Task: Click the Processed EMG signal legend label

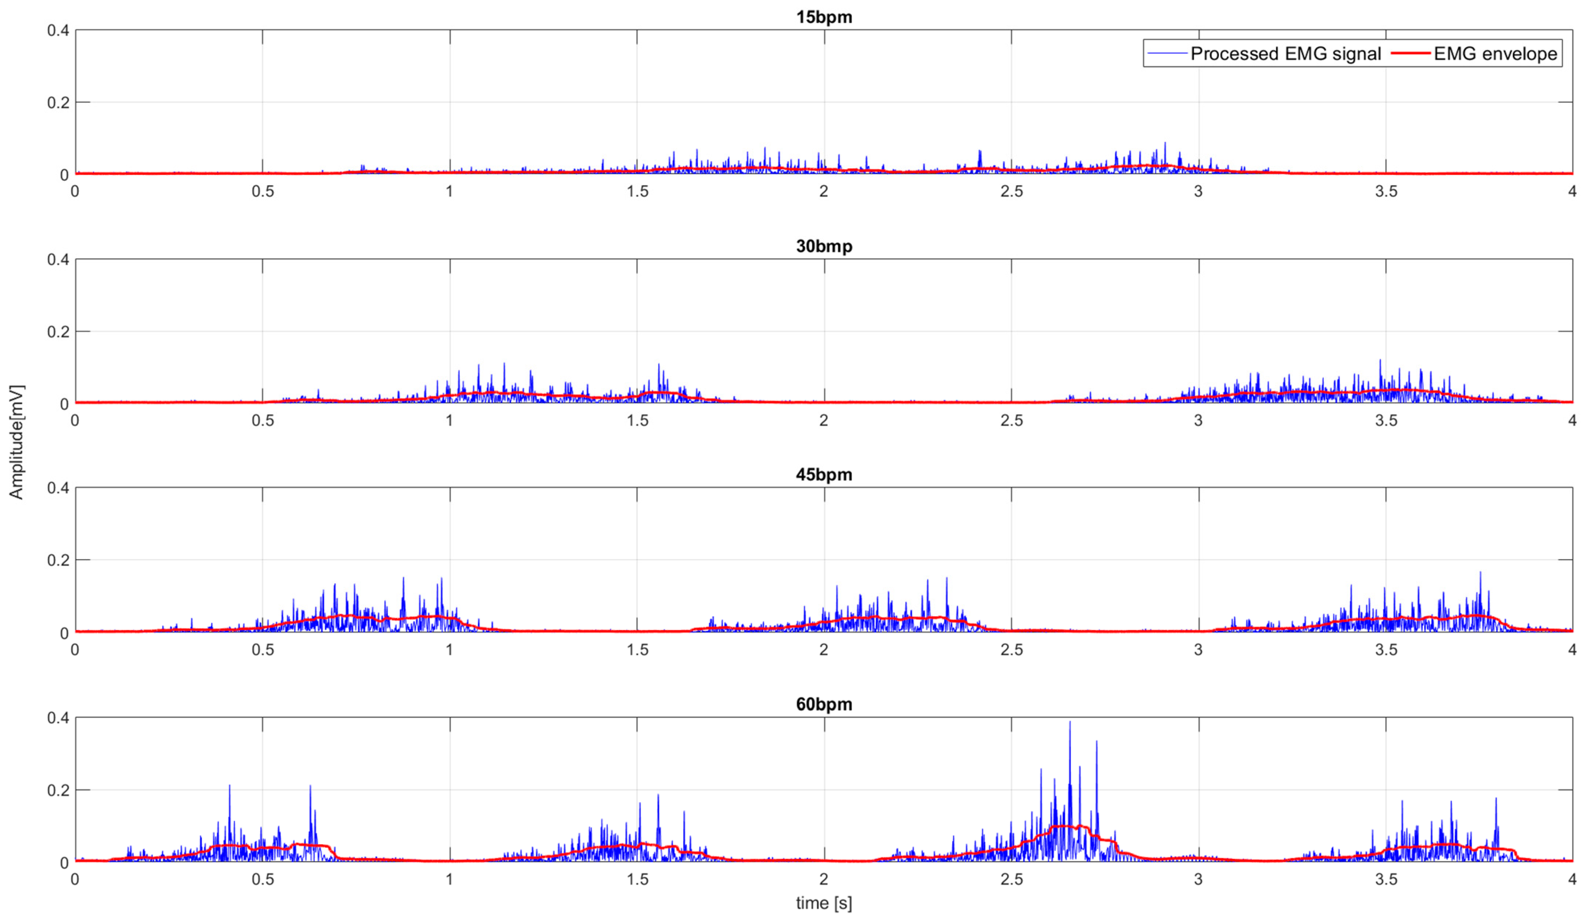Action: [x=1285, y=53]
